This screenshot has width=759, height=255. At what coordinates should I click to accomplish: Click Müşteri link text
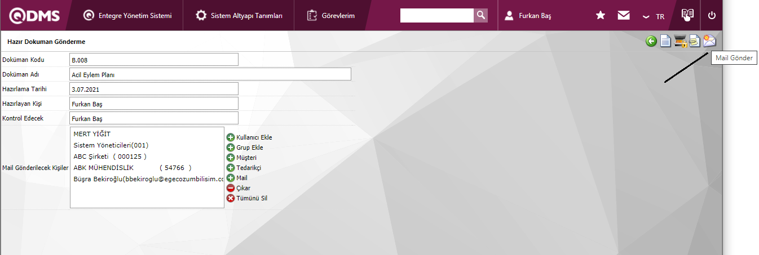click(246, 158)
